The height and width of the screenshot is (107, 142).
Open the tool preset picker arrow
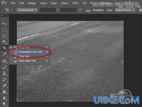pos(12,10)
